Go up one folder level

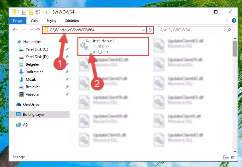[x=38, y=30]
